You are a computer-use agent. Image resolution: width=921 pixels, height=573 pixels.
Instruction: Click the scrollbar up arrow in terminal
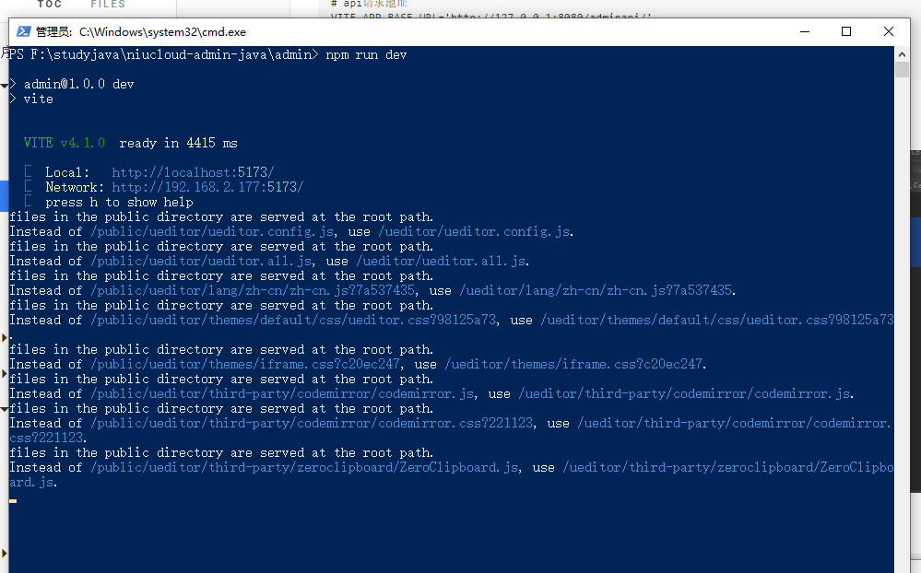[x=902, y=54]
